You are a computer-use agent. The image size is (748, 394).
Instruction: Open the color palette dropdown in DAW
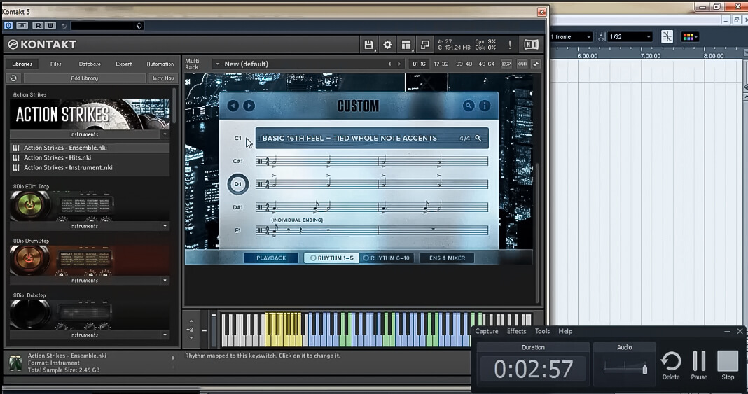coord(690,36)
